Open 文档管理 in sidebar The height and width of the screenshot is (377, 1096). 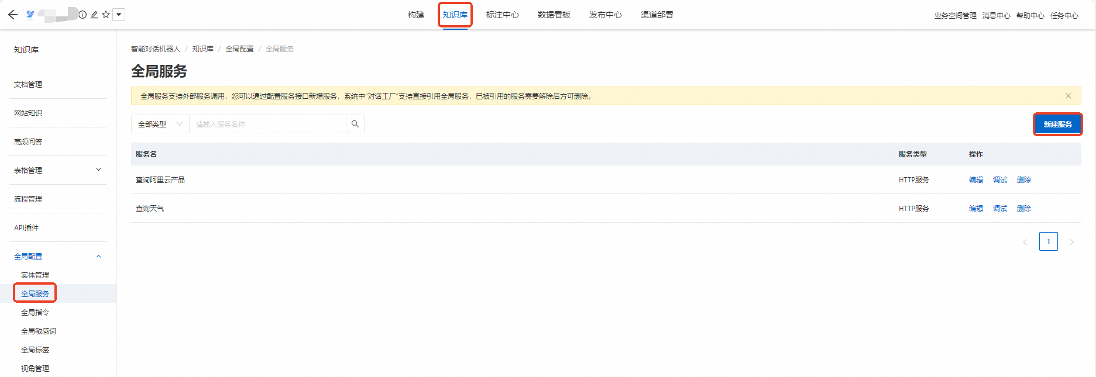[28, 85]
